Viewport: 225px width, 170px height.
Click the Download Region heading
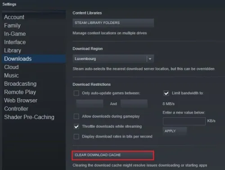[88, 49]
